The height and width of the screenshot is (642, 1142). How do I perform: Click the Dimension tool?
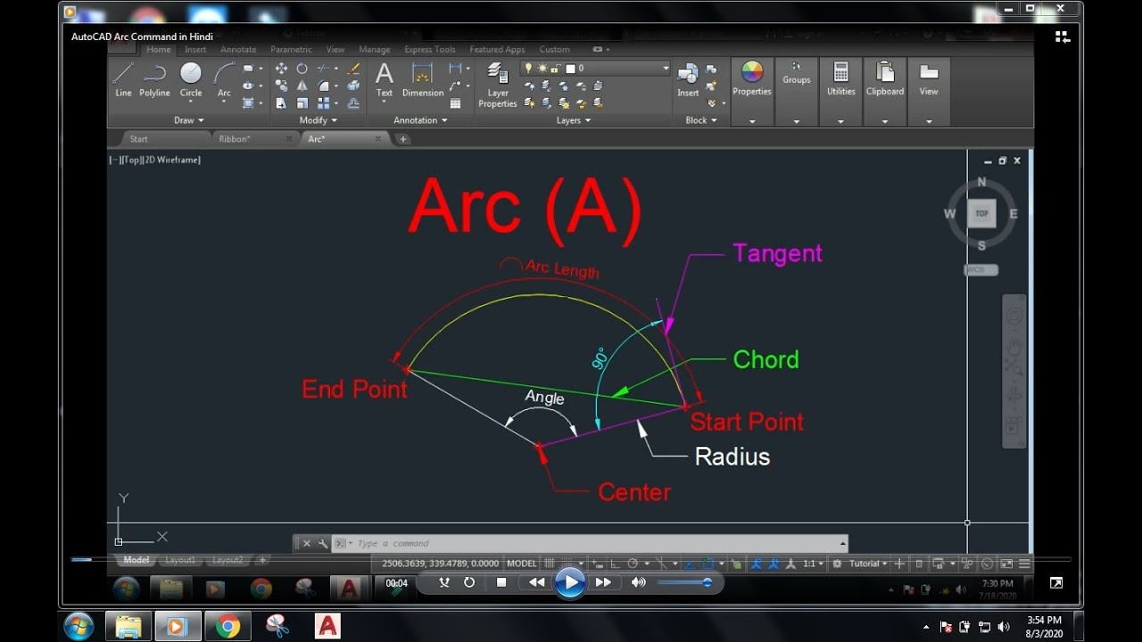pyautogui.click(x=423, y=78)
